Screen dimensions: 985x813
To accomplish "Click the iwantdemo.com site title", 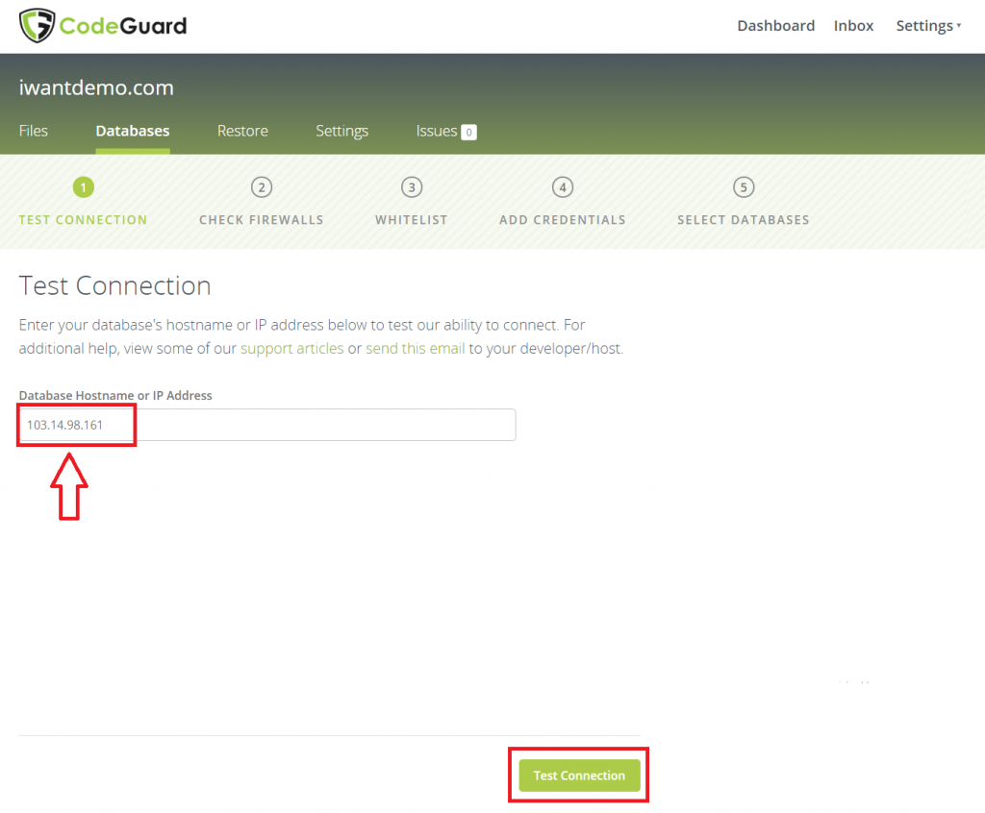I will (x=96, y=87).
